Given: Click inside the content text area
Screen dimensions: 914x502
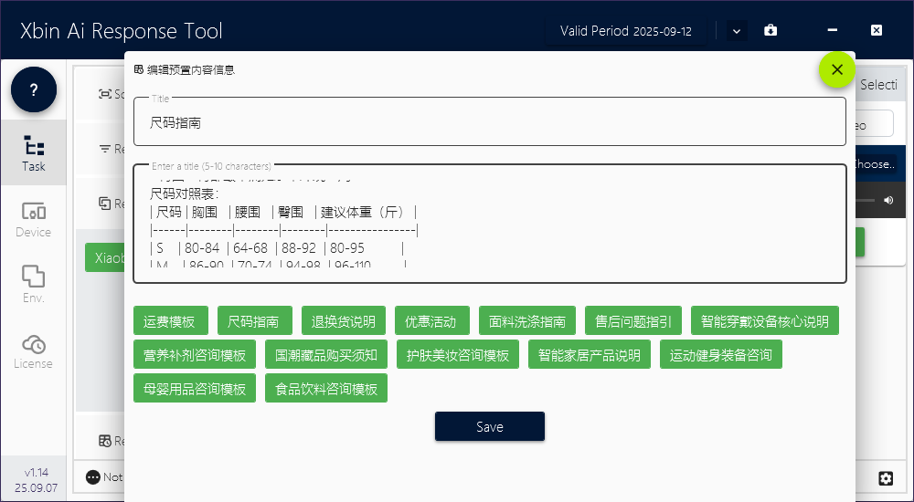Looking at the screenshot, I should click(x=490, y=224).
